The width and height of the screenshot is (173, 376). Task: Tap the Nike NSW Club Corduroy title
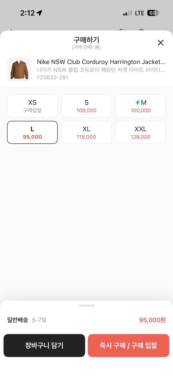tap(101, 62)
